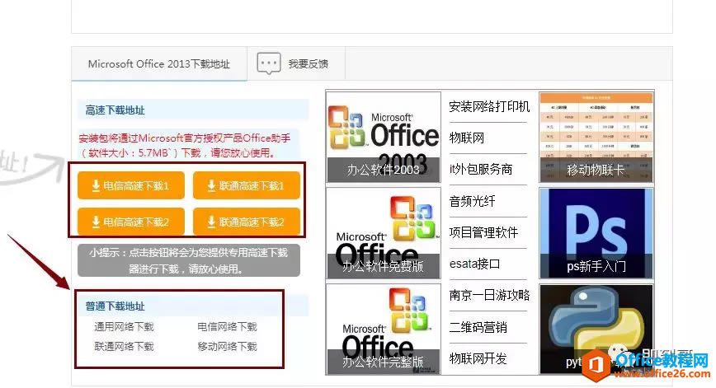Click the 电信高速下载2 button

click(x=131, y=222)
